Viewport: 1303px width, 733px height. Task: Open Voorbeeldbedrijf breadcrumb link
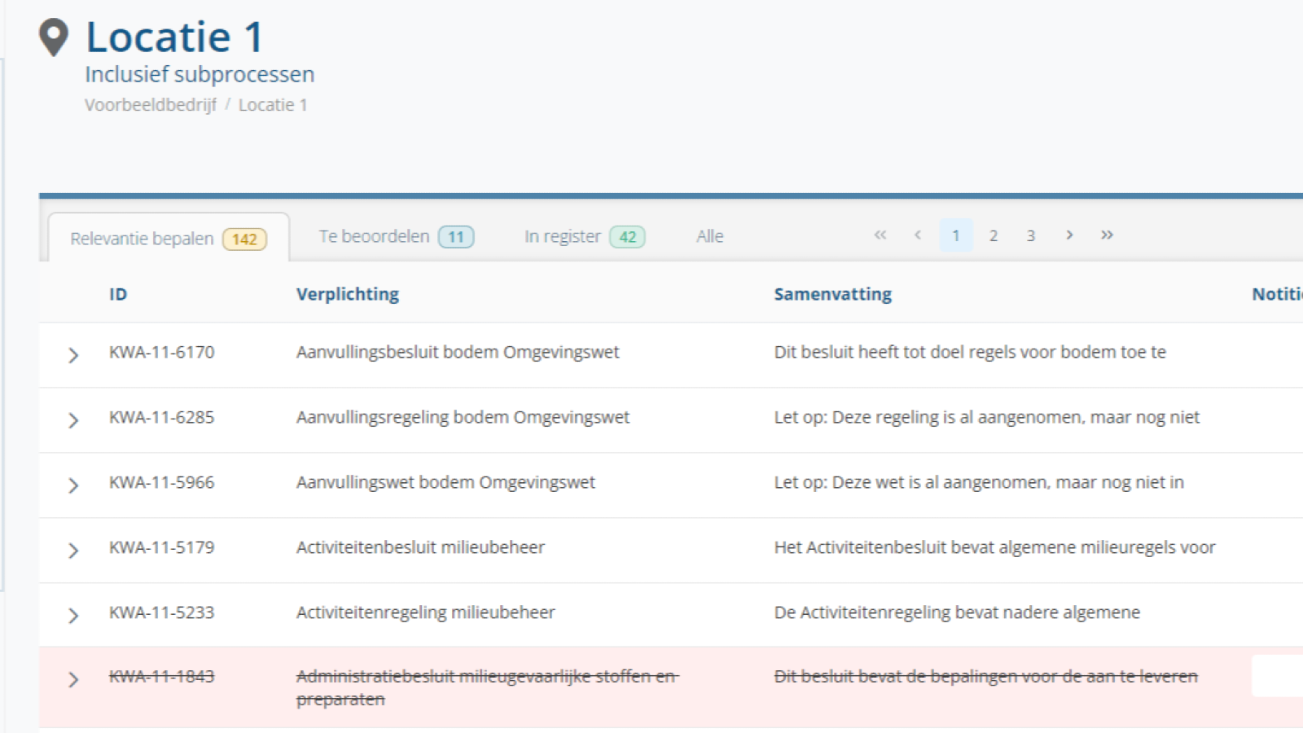pos(151,105)
